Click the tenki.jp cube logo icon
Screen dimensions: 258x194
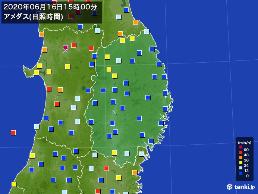230,187
